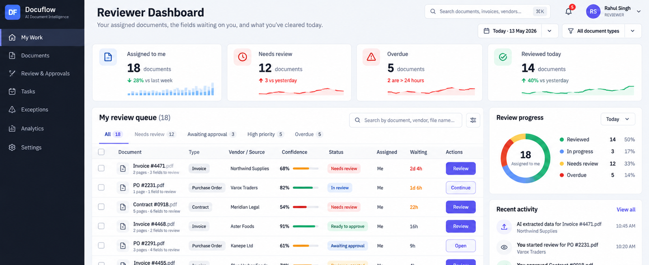
Task: Click the 54% confidence bar for Contract #0918
Action: pyautogui.click(x=305, y=207)
